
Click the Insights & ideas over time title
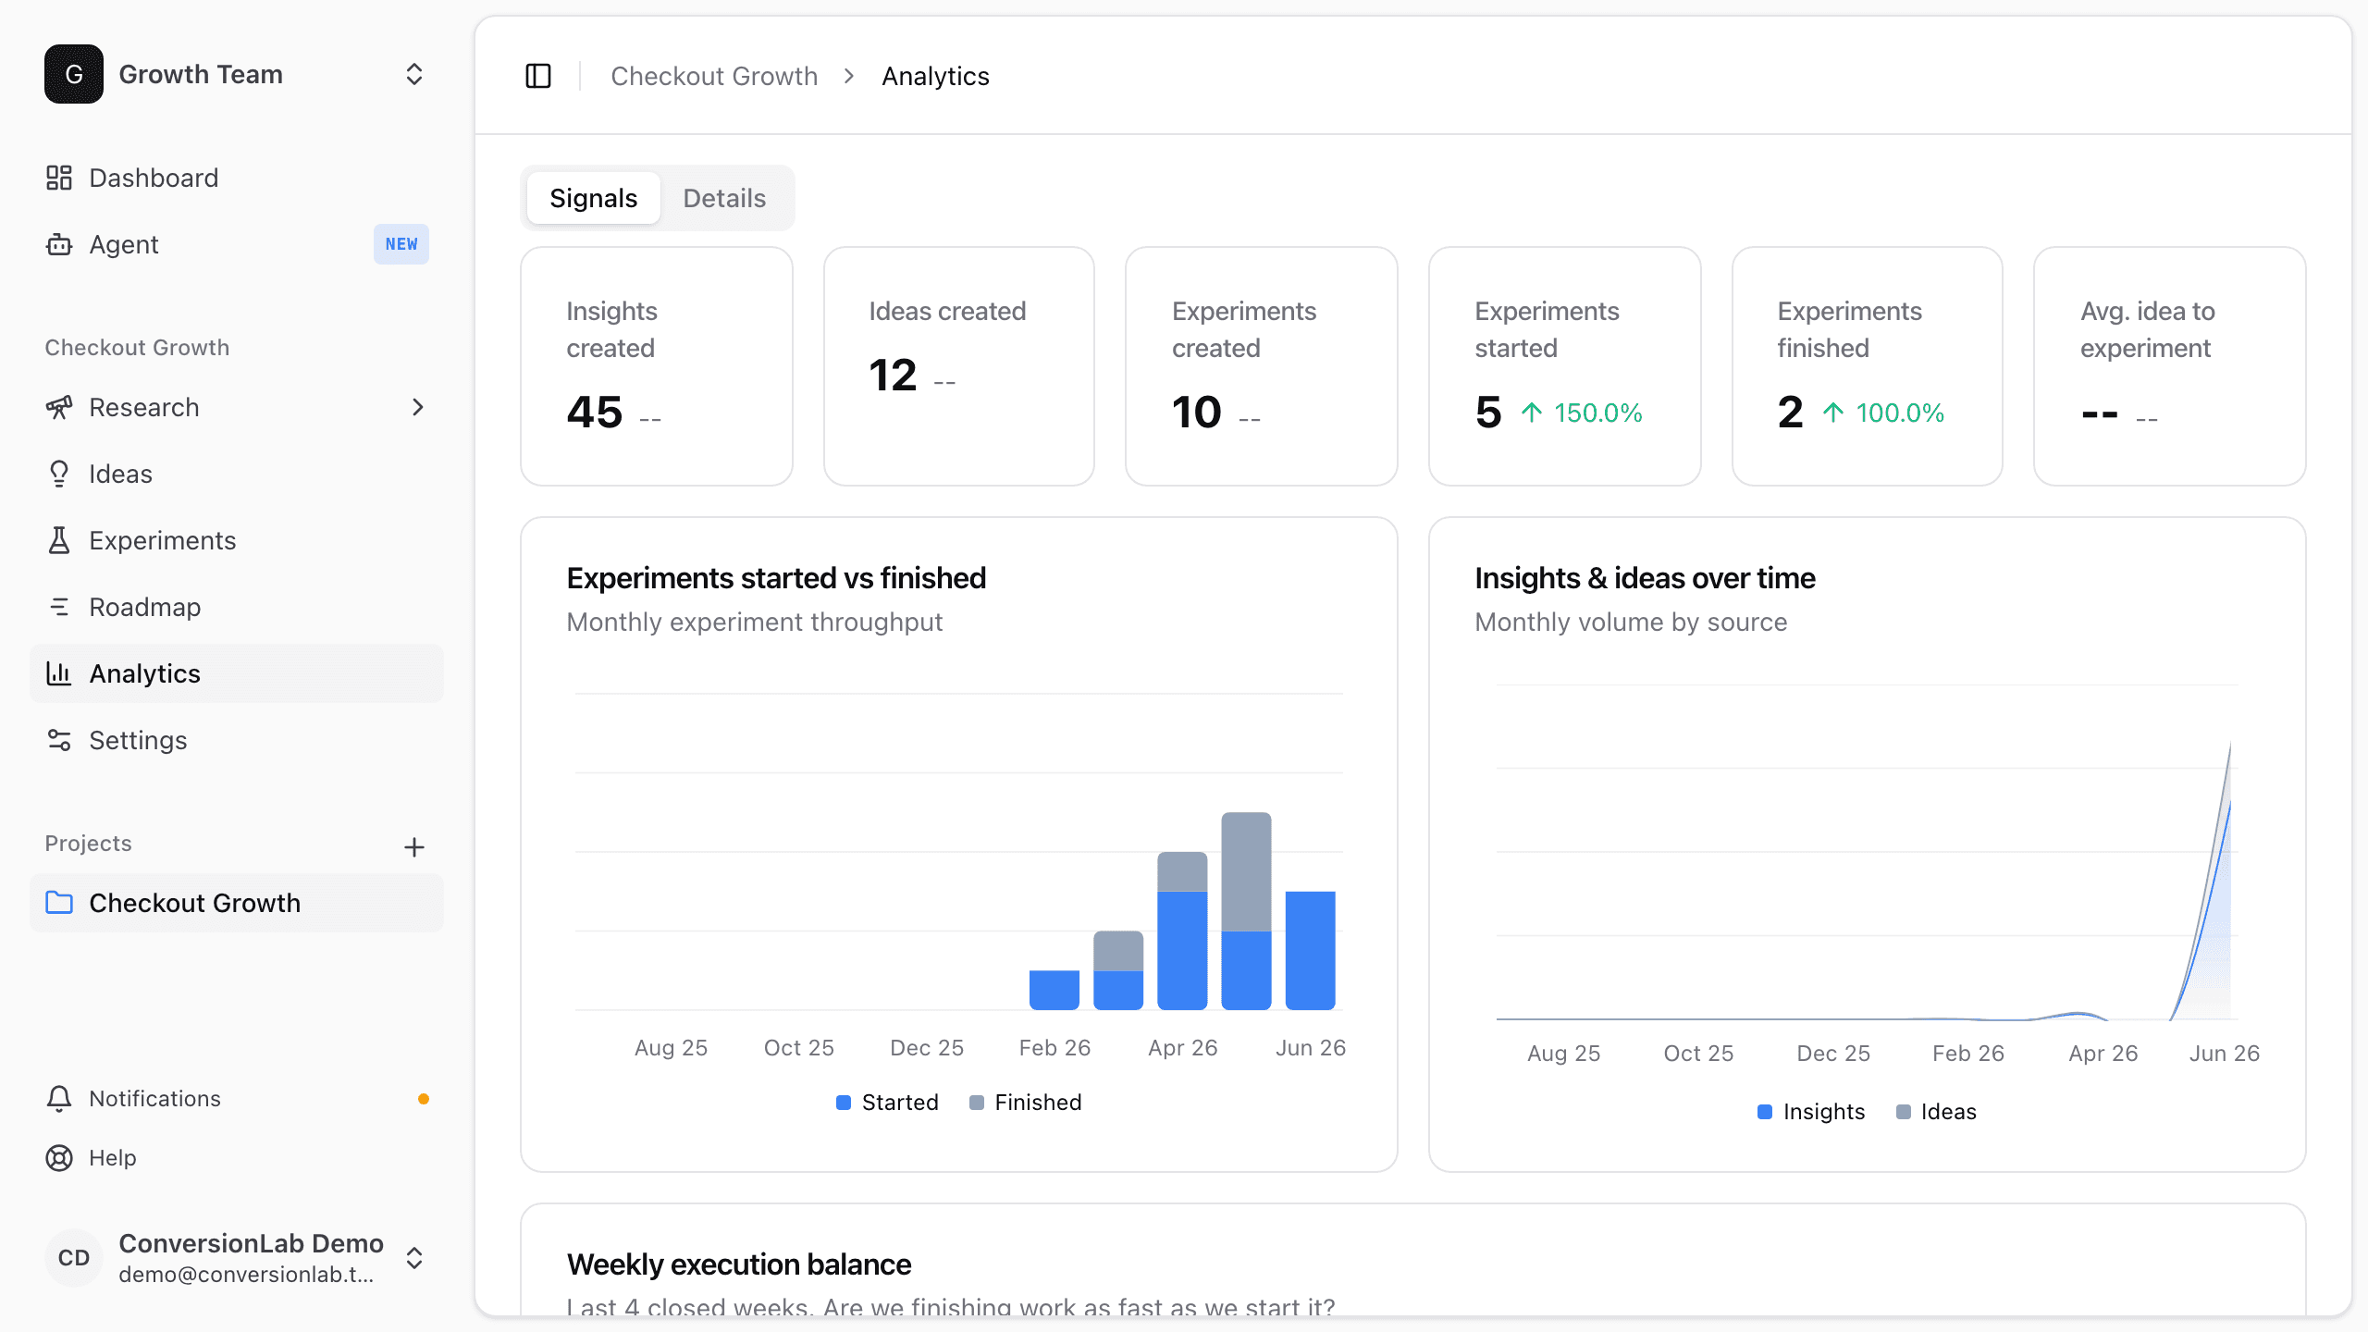point(1645,578)
